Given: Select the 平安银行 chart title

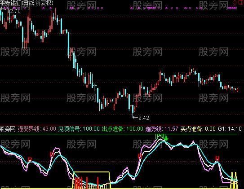Looking at the screenshot, I should [27, 3].
